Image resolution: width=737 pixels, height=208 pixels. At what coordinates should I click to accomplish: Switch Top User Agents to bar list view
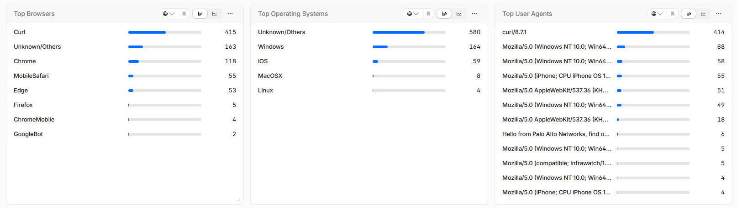click(x=689, y=14)
